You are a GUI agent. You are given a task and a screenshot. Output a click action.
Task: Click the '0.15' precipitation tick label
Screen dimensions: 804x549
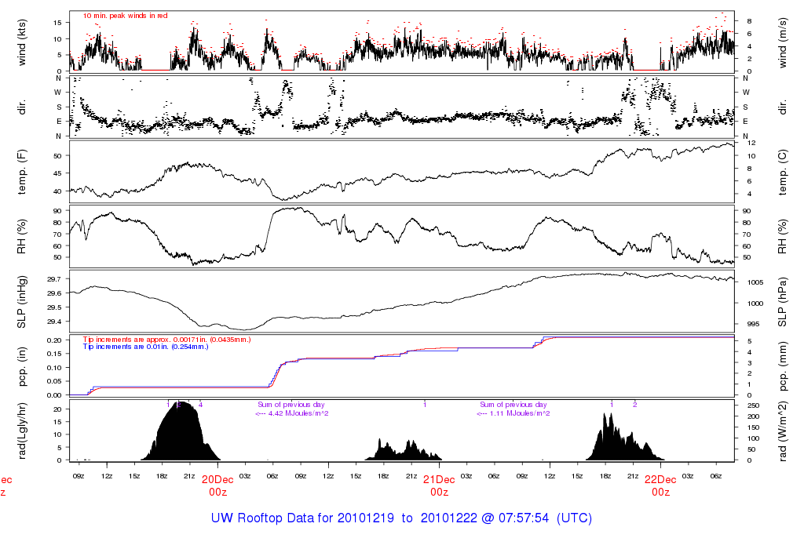coord(54,354)
